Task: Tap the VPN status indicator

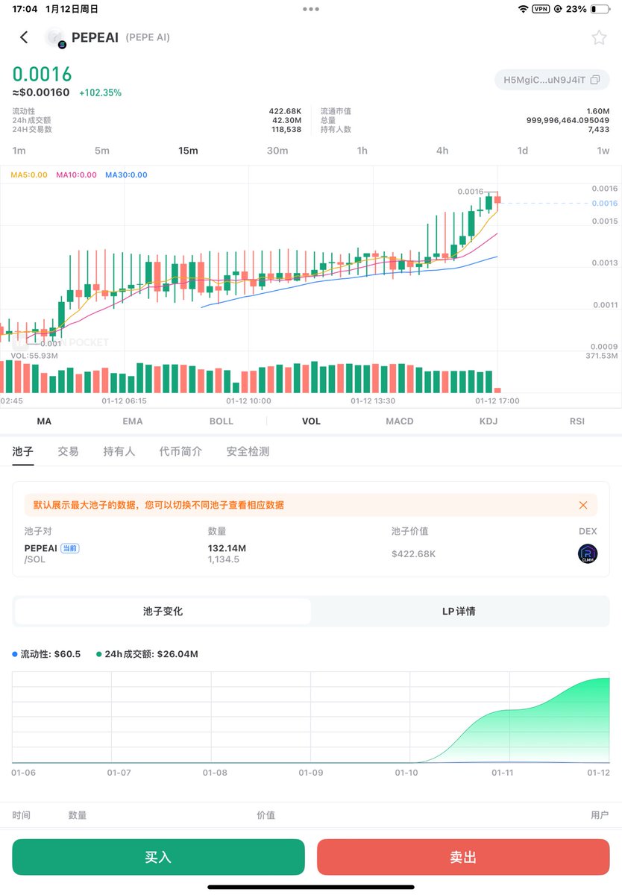Action: point(541,9)
